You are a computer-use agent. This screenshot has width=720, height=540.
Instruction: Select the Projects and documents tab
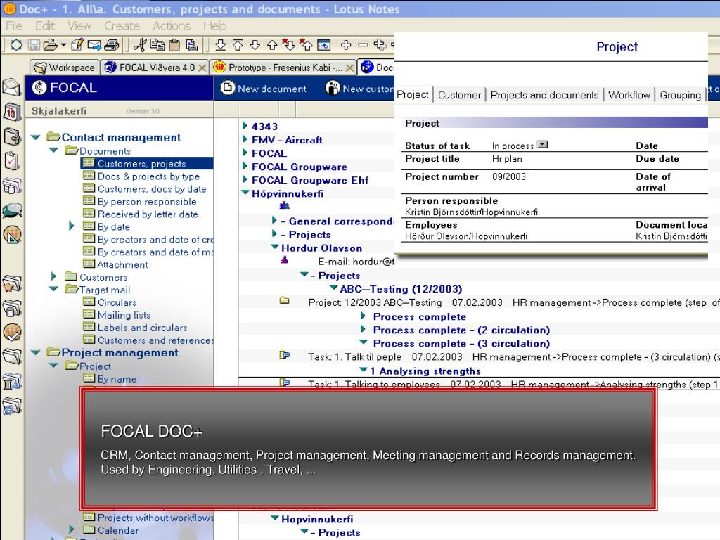tap(545, 95)
